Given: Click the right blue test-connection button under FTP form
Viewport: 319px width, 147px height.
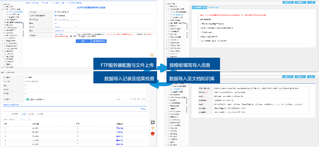Looking at the screenshot, I should (99, 41).
